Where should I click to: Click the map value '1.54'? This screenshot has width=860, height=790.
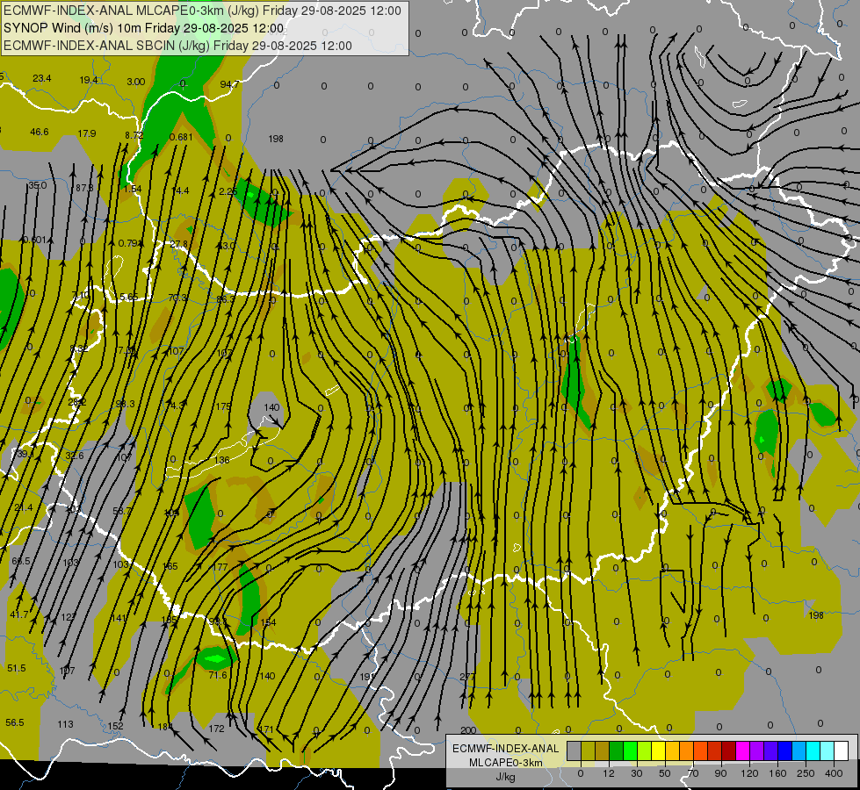[132, 189]
